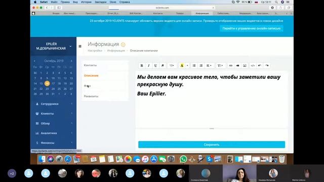Click Safari back navigation button
Viewport: 324px width, 182px height.
(47, 8)
